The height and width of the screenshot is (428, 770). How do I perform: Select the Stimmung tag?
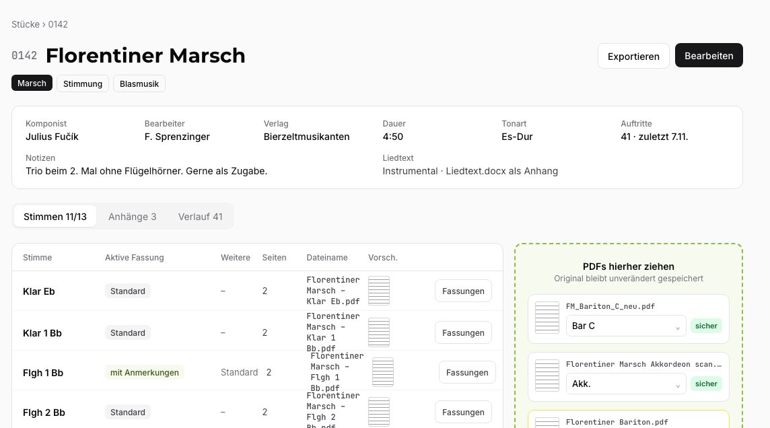pos(83,83)
